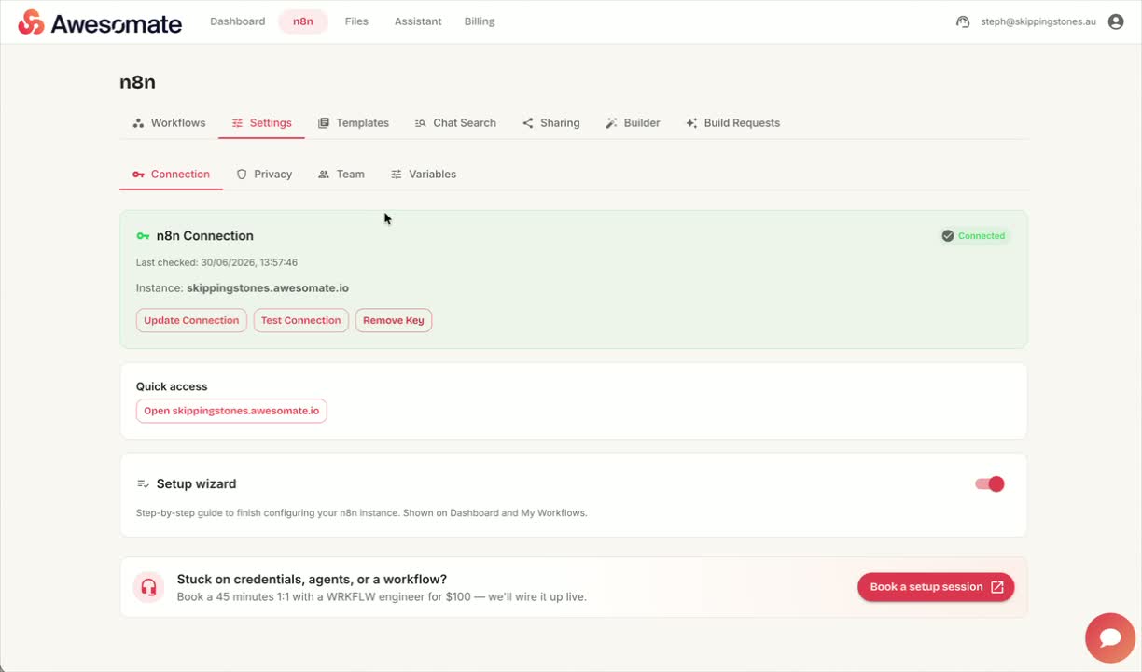Click the Setup wizard description text
Image resolution: width=1142 pixels, height=672 pixels.
click(361, 513)
